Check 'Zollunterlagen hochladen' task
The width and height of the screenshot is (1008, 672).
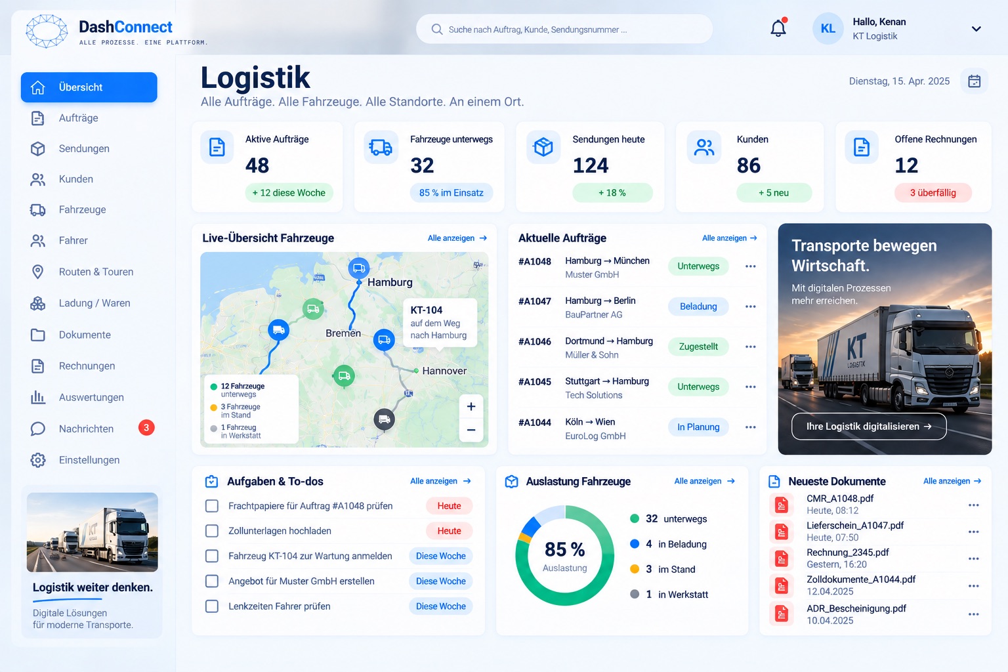[x=212, y=531]
